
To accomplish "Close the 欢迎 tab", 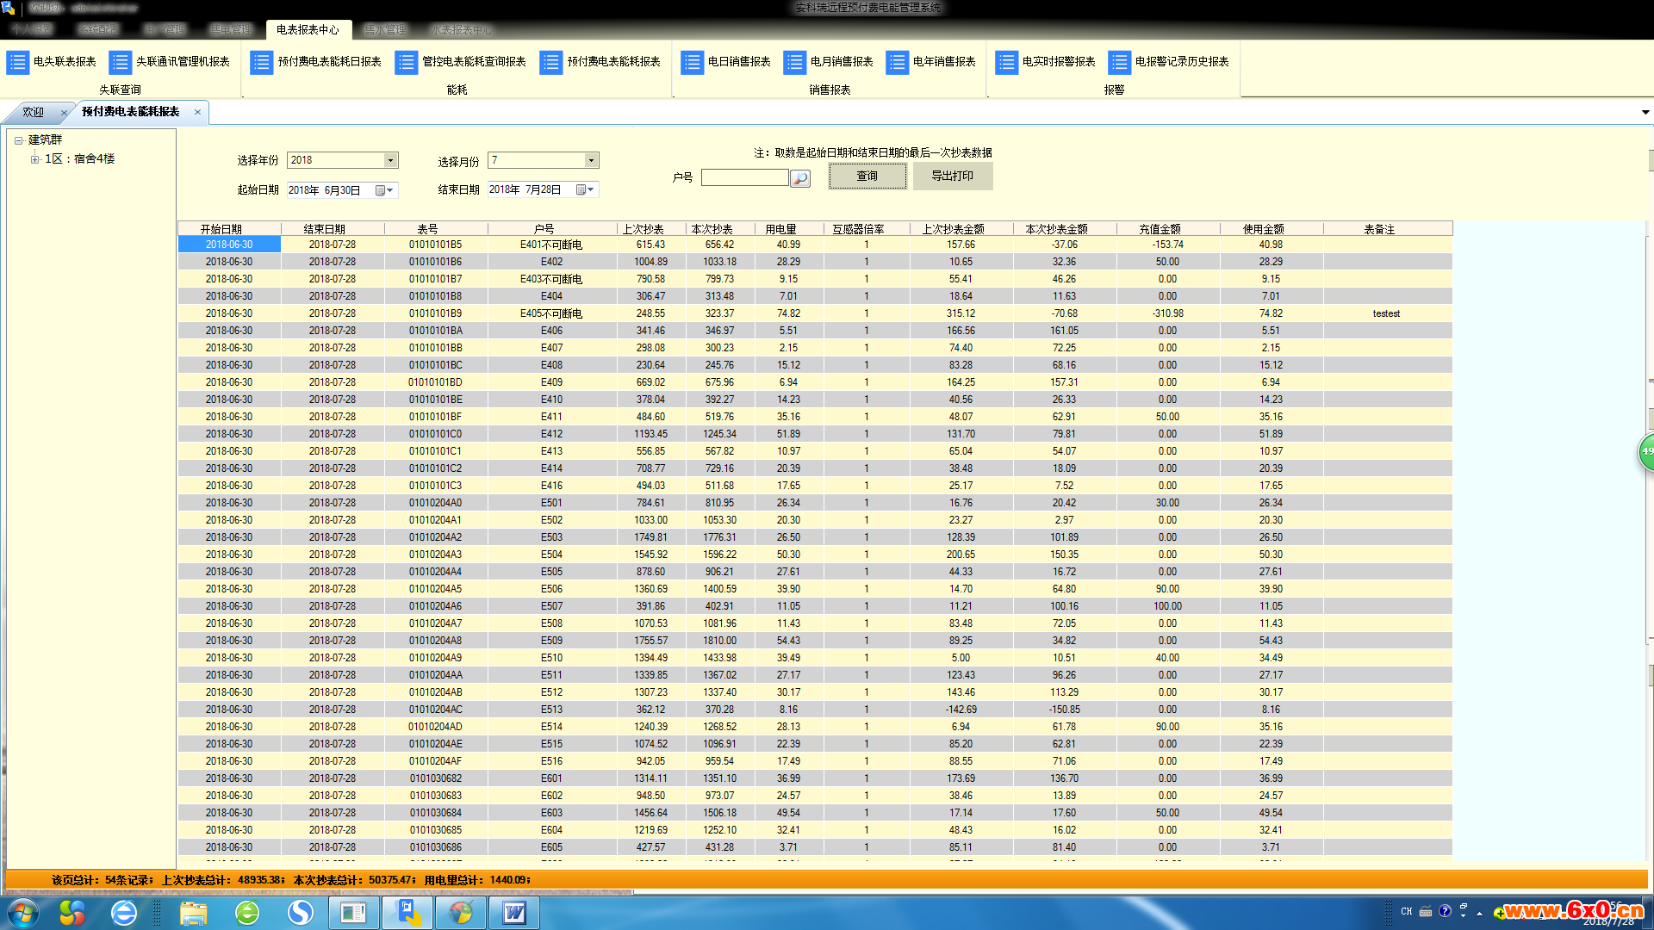I will click(x=63, y=113).
